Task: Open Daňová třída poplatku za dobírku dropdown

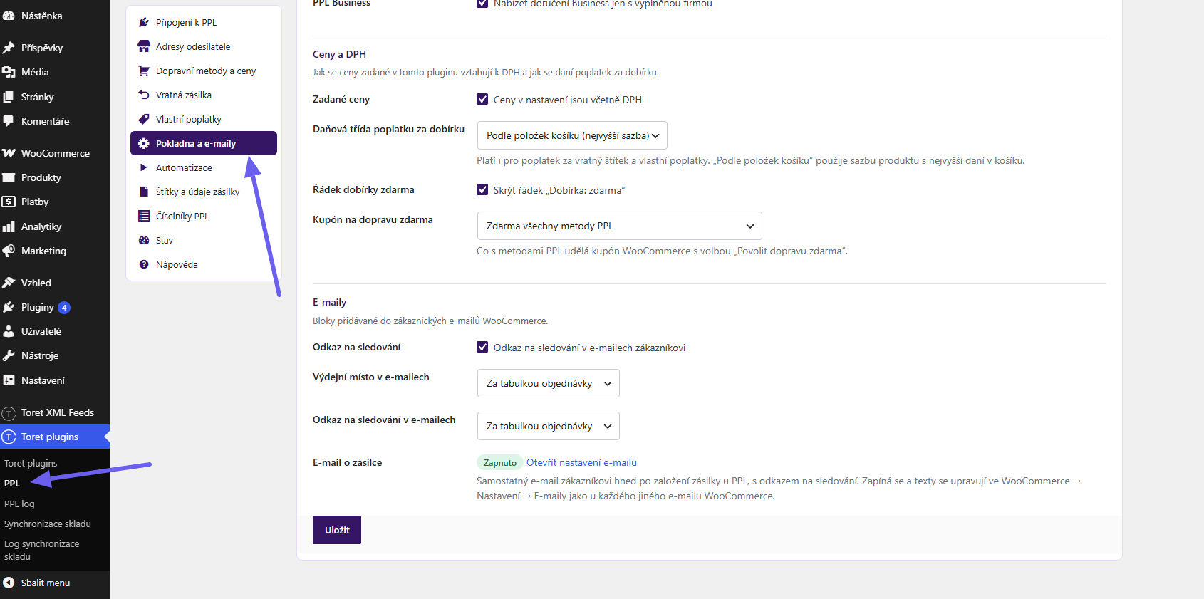Action: click(x=572, y=135)
